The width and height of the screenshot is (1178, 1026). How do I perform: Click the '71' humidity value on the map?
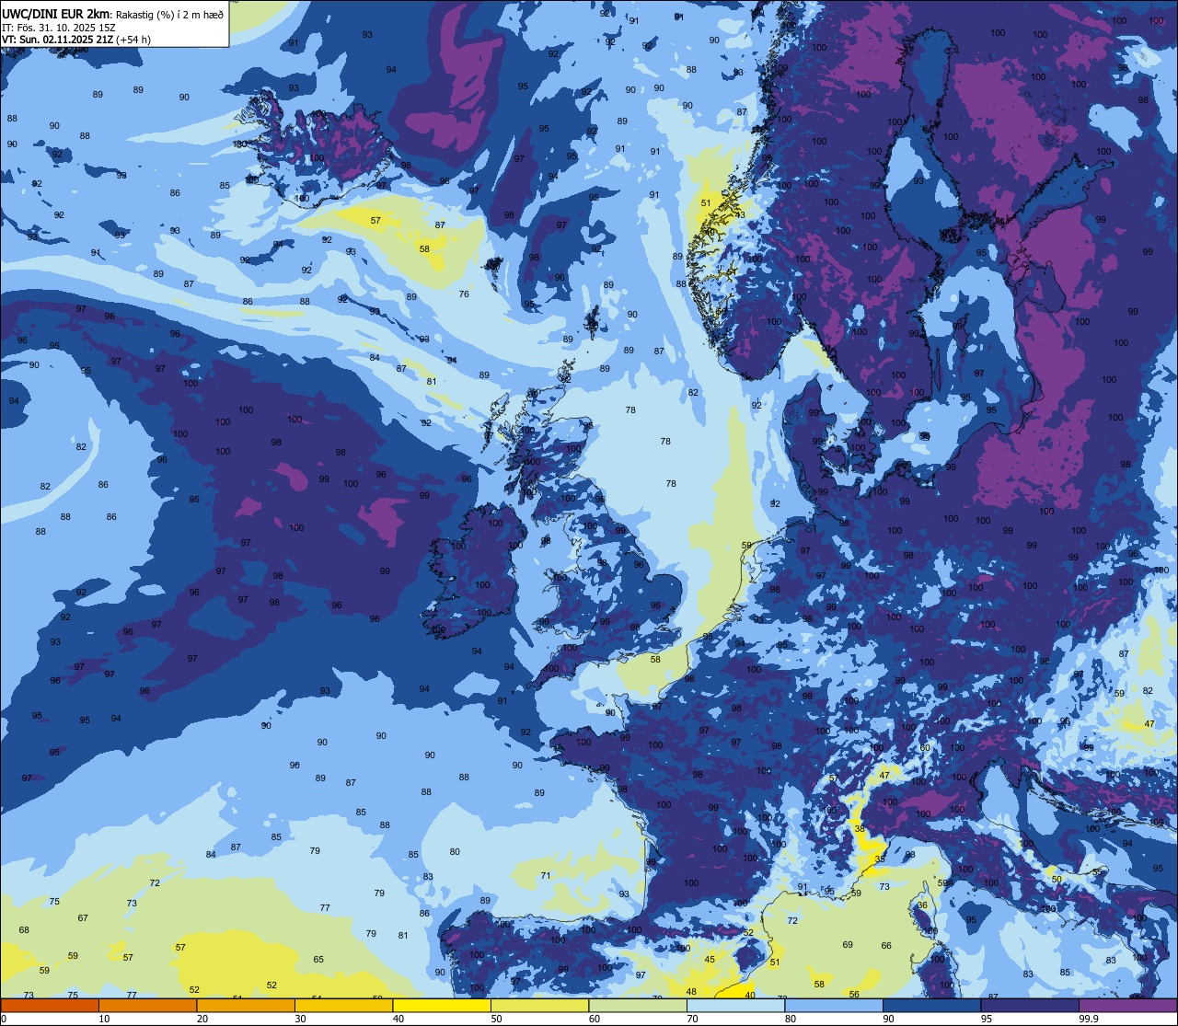546,875
